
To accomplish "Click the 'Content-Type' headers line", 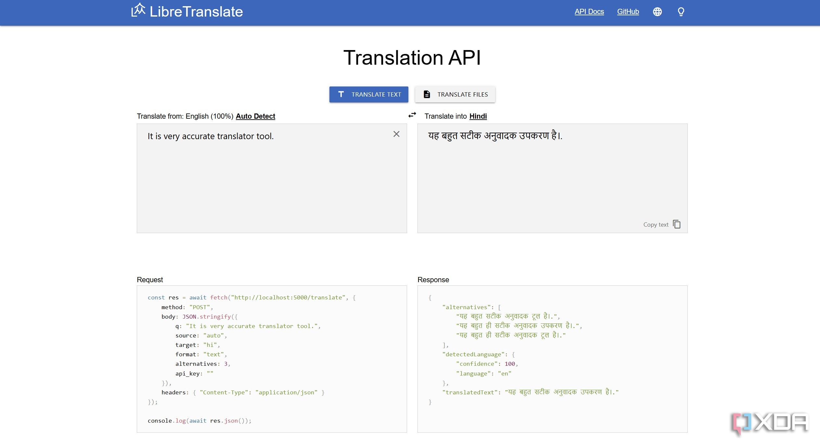I will click(243, 392).
